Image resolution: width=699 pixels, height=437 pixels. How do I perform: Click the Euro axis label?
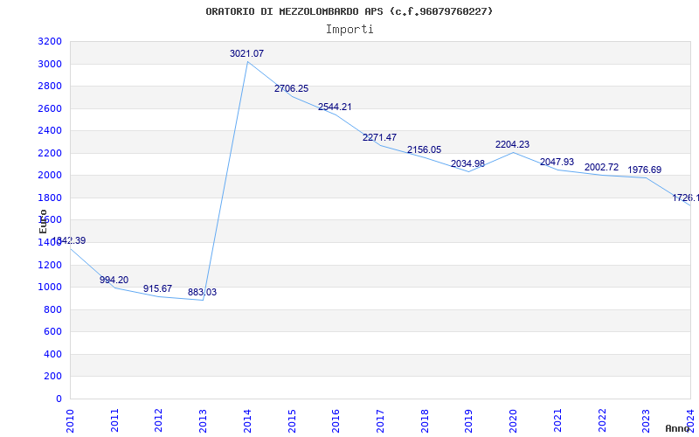click(x=43, y=221)
